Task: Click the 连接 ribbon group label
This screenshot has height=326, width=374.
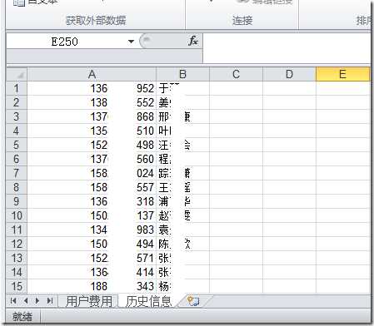Action: pos(242,21)
